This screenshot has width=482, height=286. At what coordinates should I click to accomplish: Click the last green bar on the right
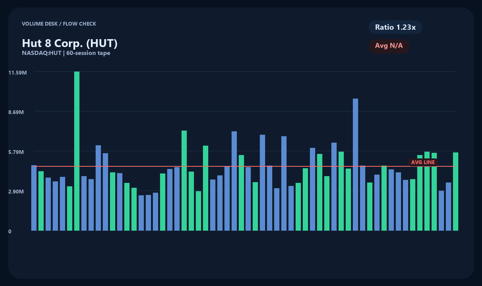point(456,192)
